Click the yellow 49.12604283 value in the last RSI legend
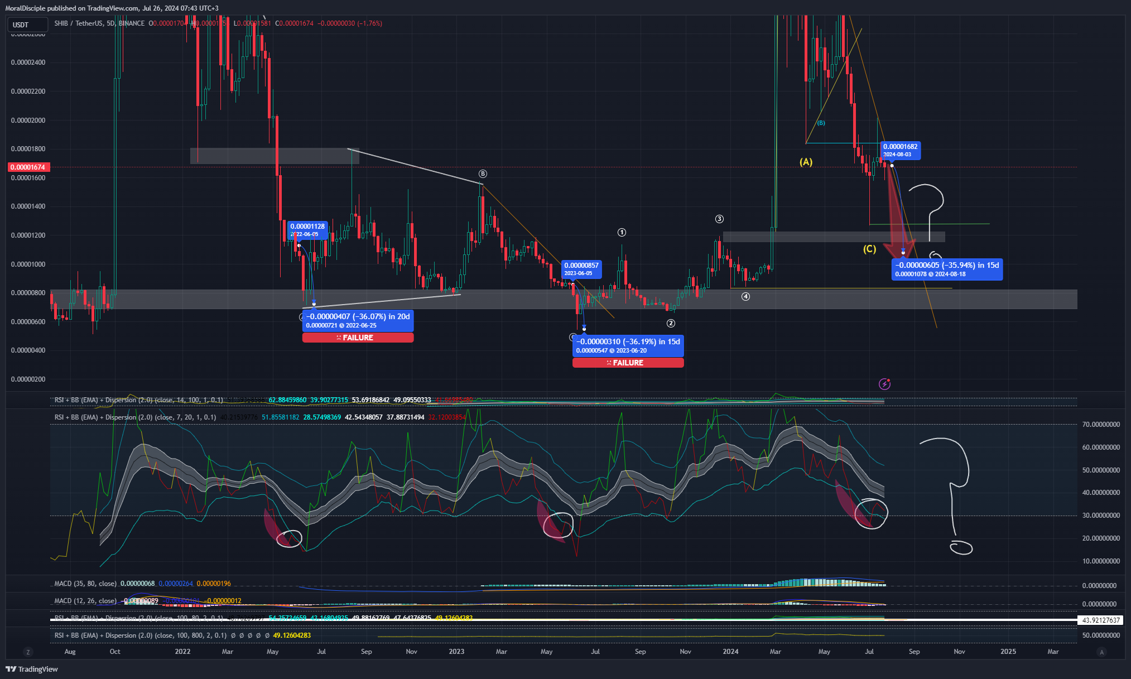 (292, 635)
